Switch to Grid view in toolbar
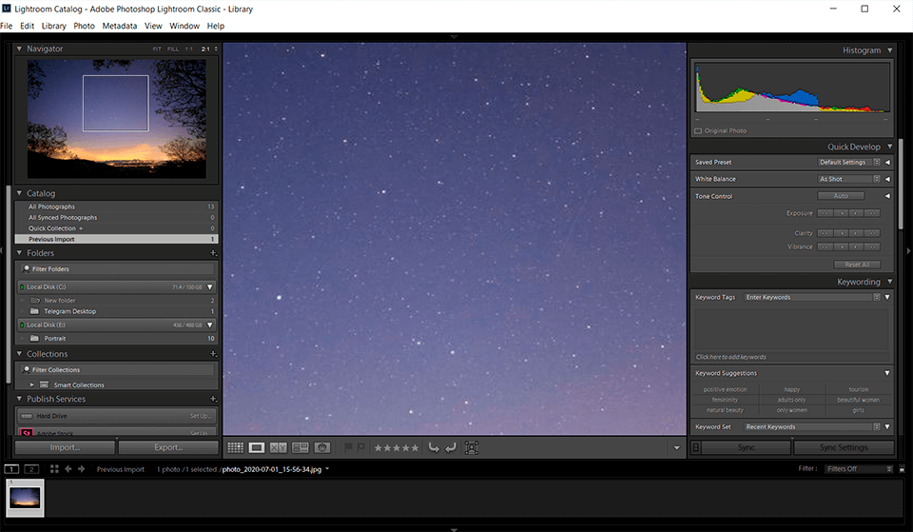913x532 pixels. click(x=235, y=447)
